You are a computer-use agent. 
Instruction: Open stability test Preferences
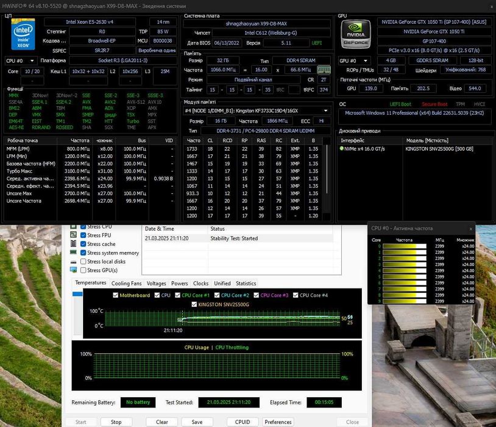click(278, 422)
